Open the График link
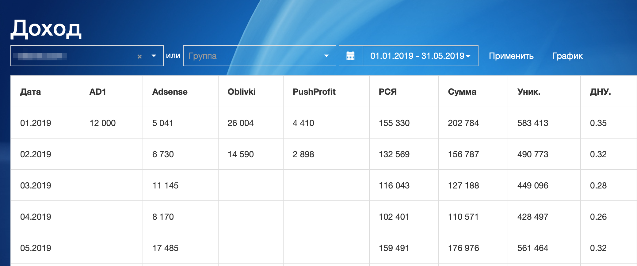637x266 pixels. tap(567, 56)
